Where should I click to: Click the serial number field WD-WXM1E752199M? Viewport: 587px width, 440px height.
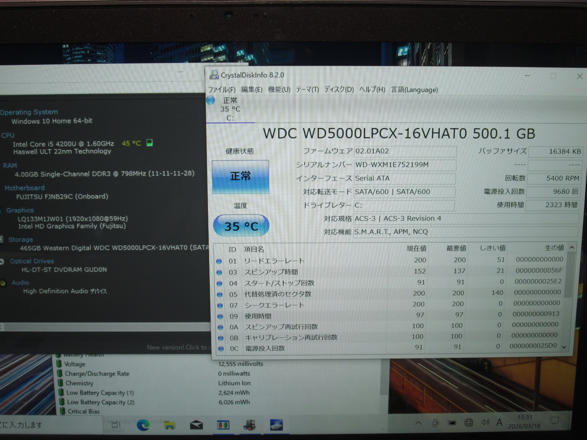click(x=405, y=165)
